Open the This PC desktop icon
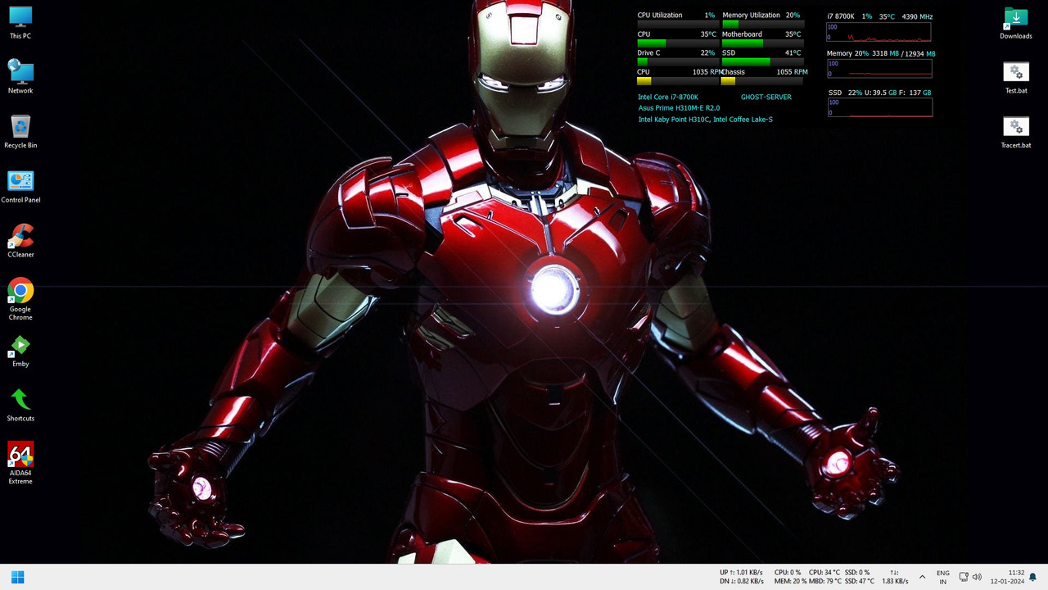Viewport: 1048px width, 590px height. click(x=20, y=23)
